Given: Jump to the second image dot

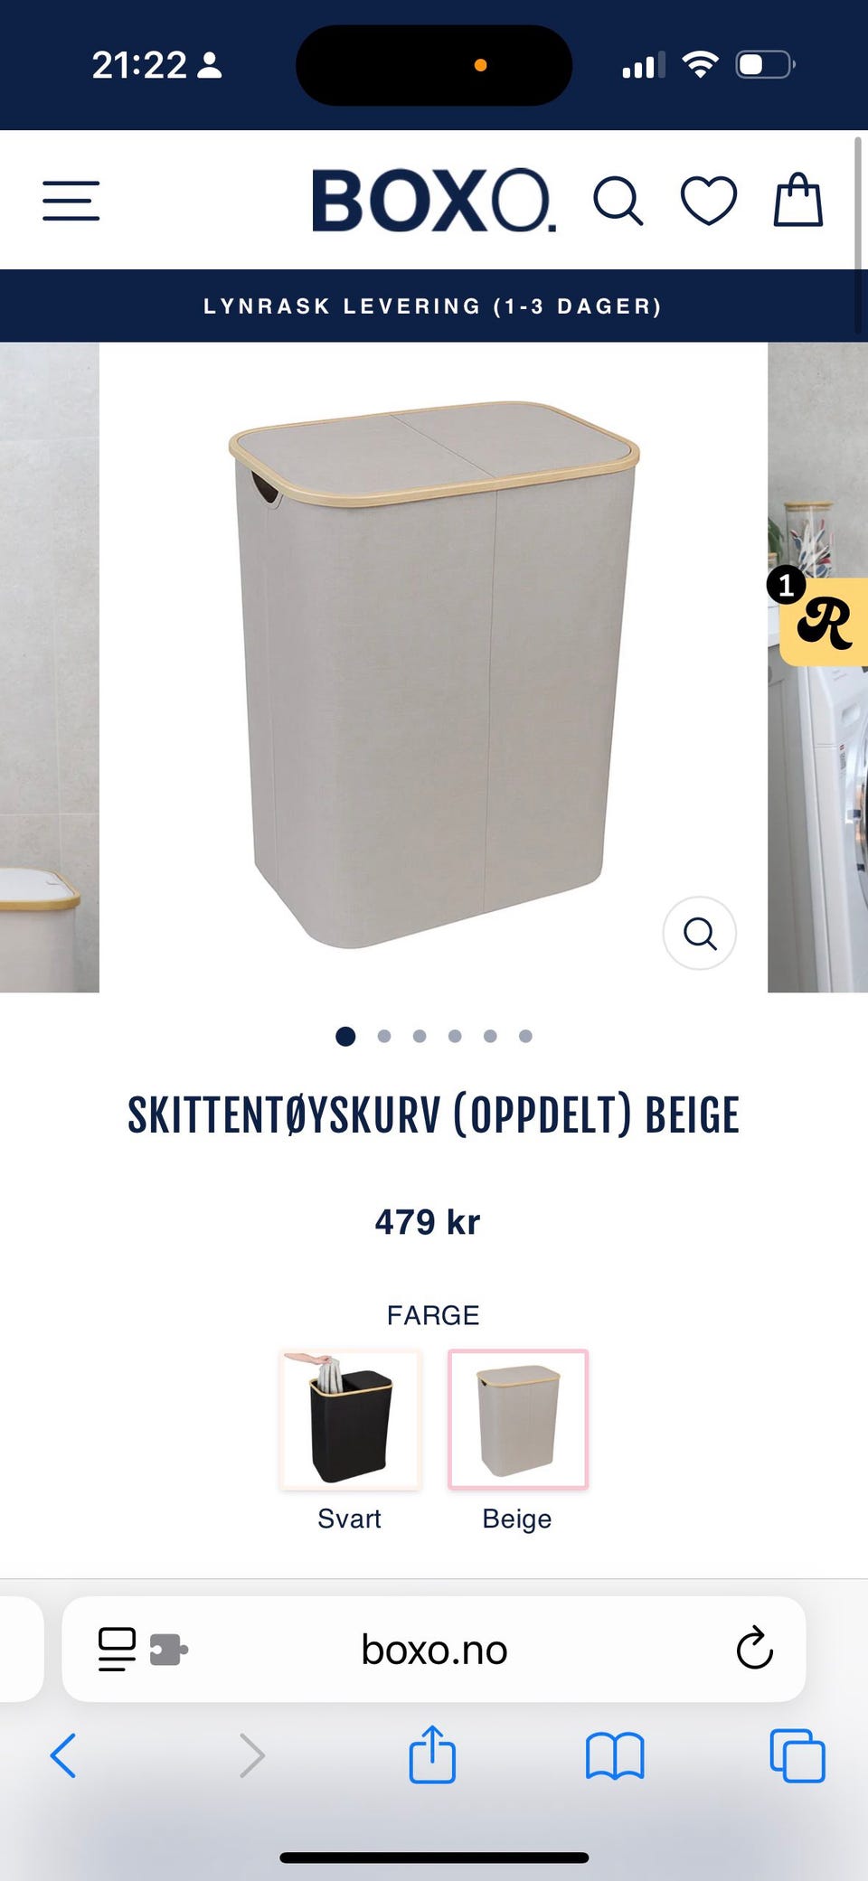Looking at the screenshot, I should (384, 1036).
